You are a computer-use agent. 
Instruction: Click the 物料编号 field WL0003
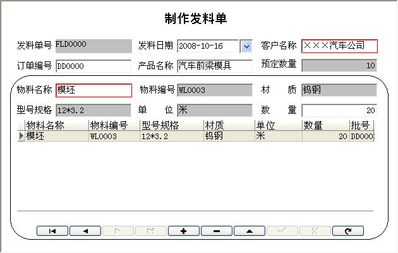pos(215,90)
